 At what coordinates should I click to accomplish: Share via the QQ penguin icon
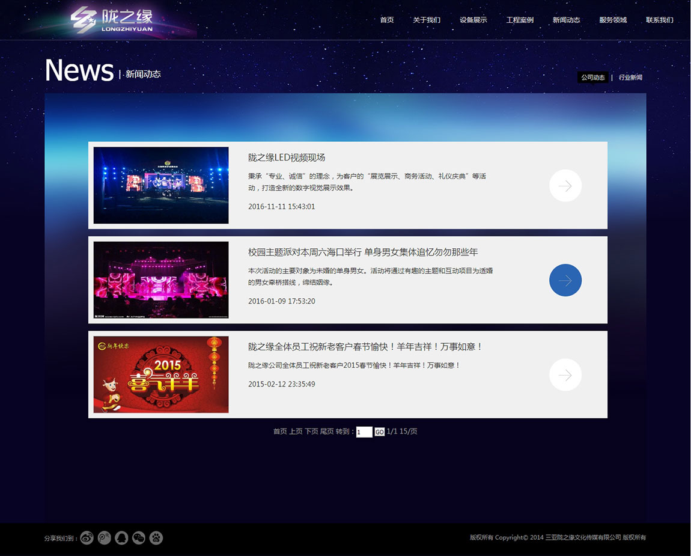[x=121, y=538]
